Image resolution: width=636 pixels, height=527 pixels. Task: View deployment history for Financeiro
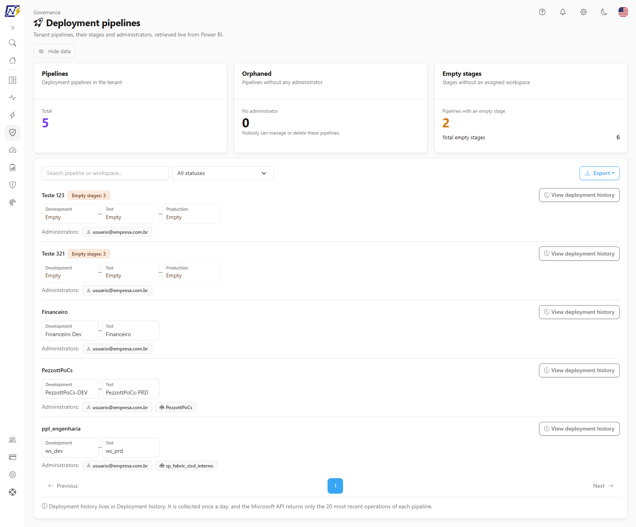pos(579,312)
